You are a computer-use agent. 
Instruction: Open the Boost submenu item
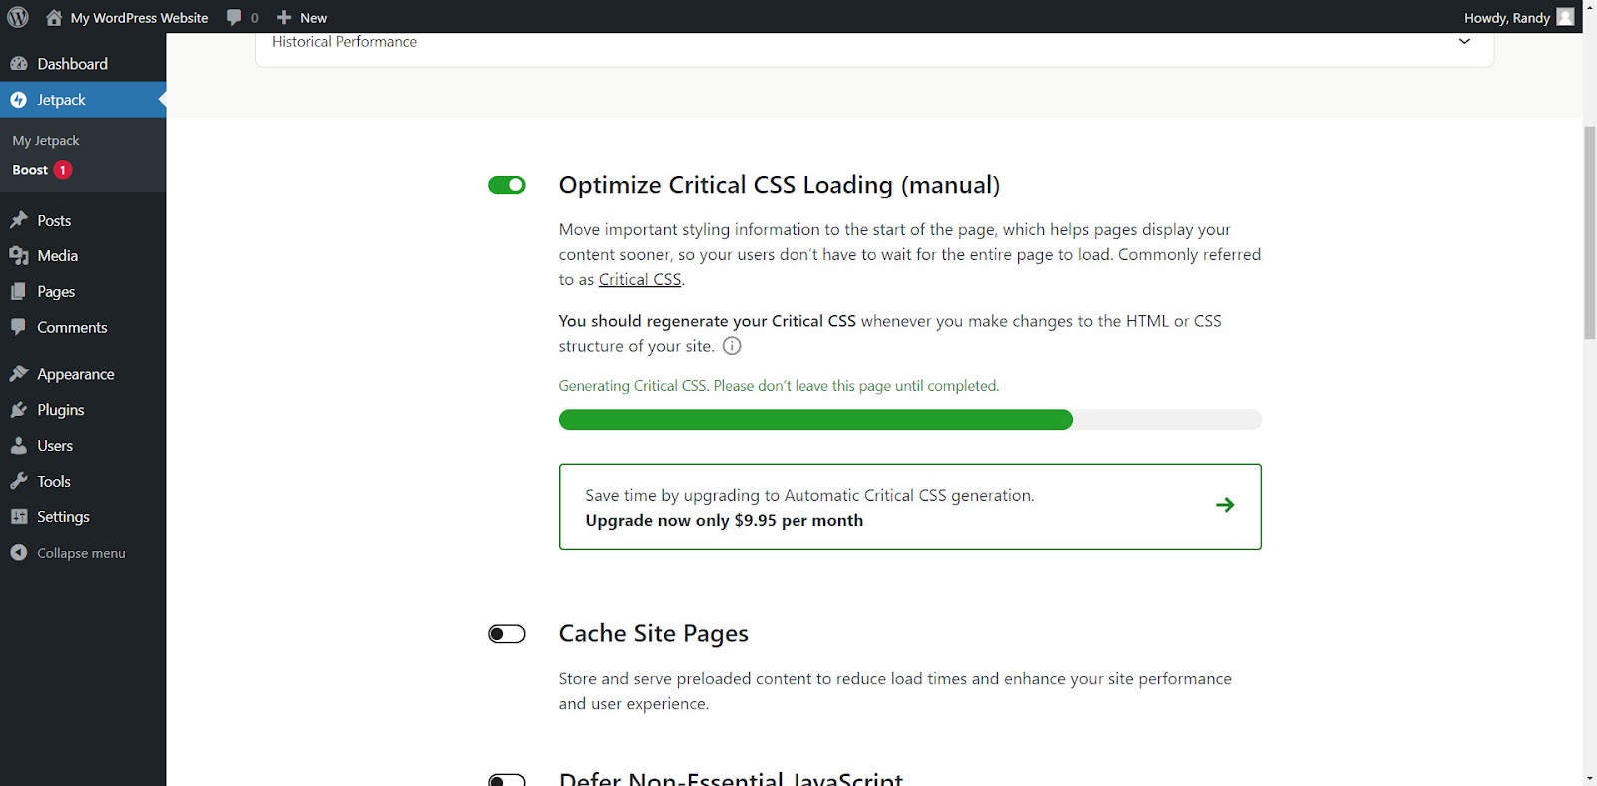pyautogui.click(x=30, y=170)
